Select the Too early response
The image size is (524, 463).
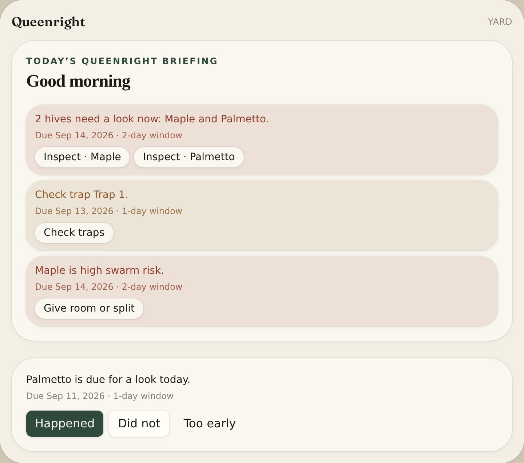tap(210, 423)
